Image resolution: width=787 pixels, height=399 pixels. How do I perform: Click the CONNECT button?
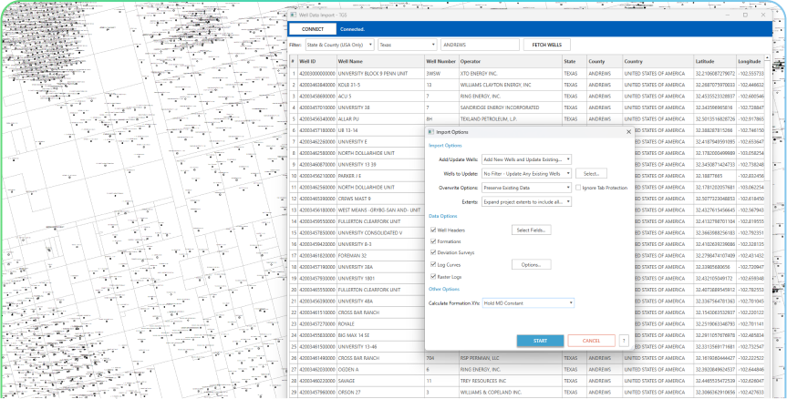313,29
